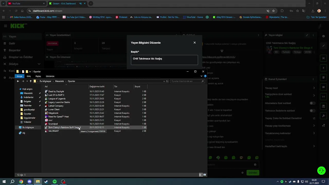Open Steam from the taskbar
The width and height of the screenshot is (329, 185).
click(x=46, y=182)
